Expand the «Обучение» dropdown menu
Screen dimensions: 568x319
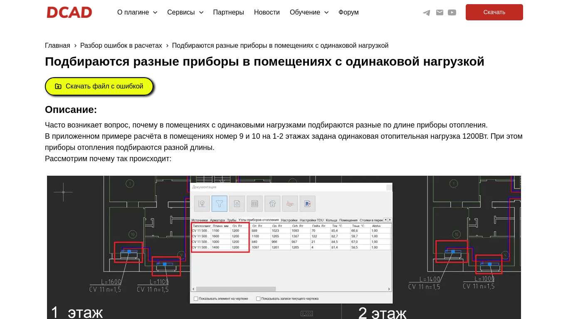309,12
